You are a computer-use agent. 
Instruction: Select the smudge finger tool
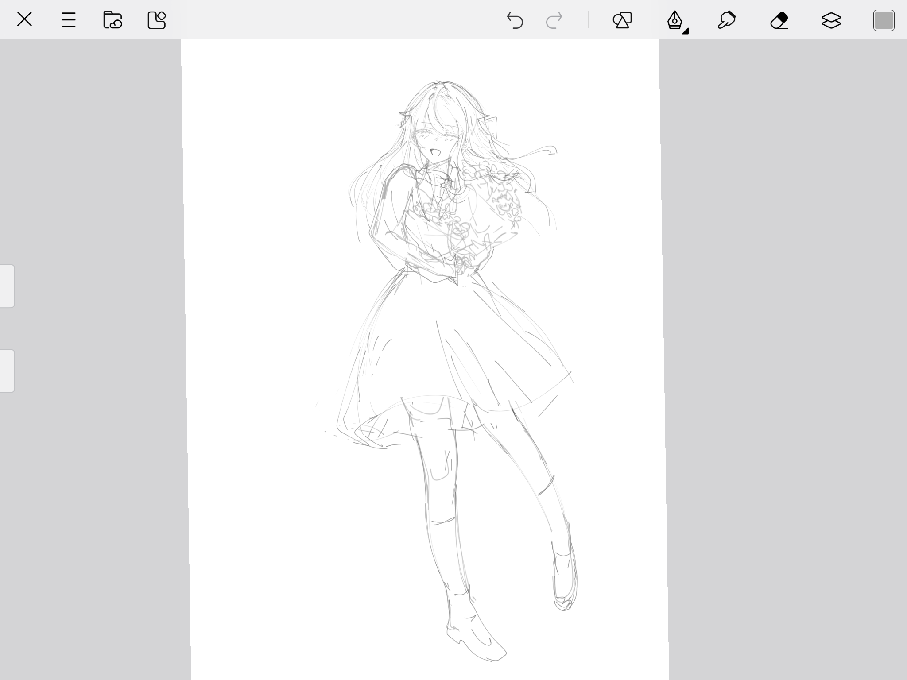coord(727,20)
